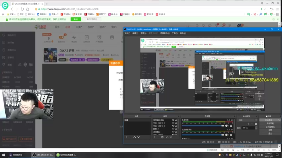Screen dimensions: 282x158
Task: Reload the browser page
Action: pos(22,9)
